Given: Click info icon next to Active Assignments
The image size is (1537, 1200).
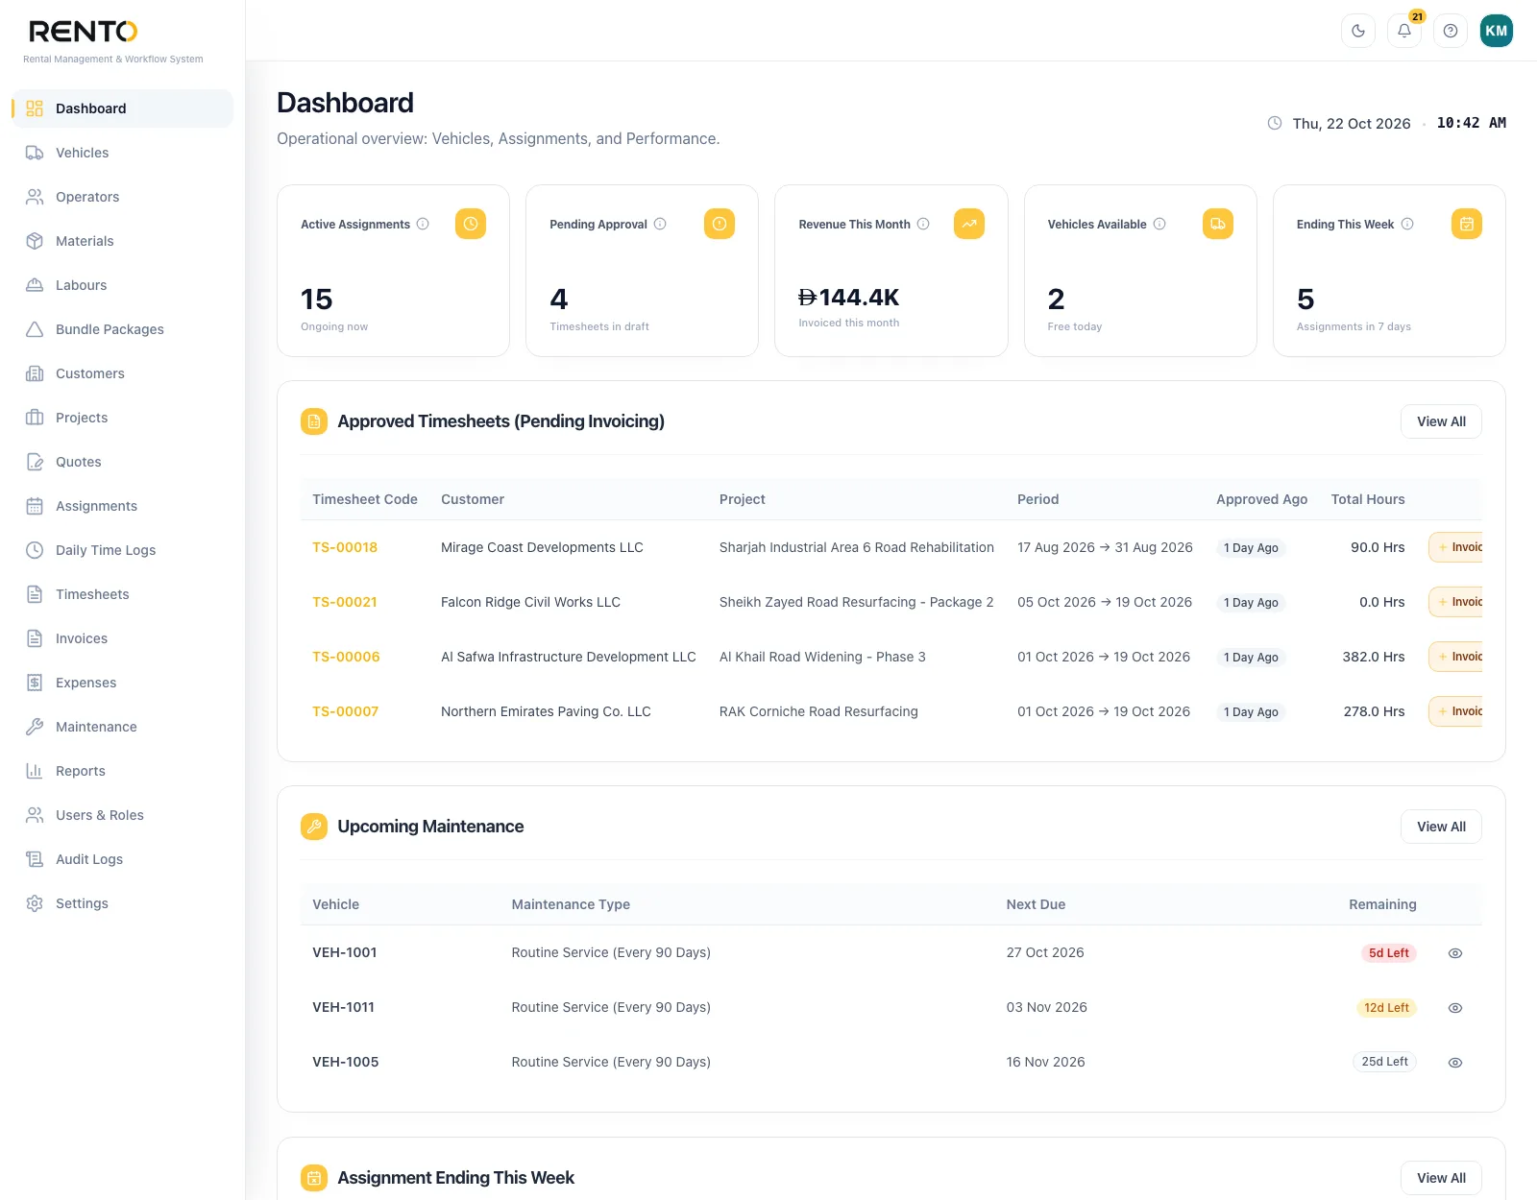Looking at the screenshot, I should tap(423, 224).
